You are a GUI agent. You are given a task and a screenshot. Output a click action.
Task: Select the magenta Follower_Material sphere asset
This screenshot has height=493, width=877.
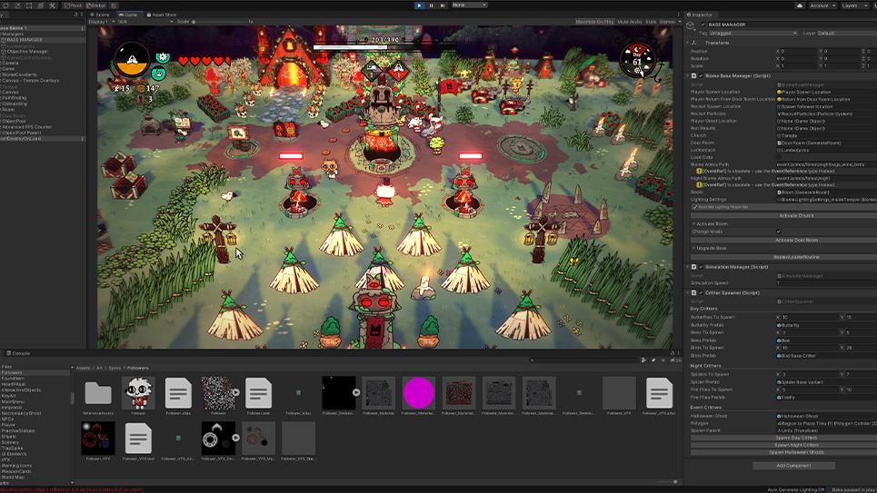click(418, 392)
